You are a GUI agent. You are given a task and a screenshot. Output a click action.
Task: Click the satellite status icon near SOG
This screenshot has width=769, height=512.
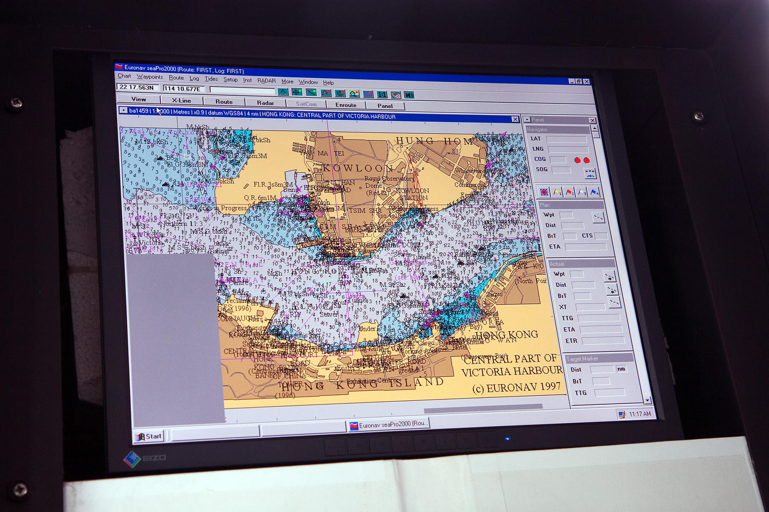pyautogui.click(x=590, y=173)
